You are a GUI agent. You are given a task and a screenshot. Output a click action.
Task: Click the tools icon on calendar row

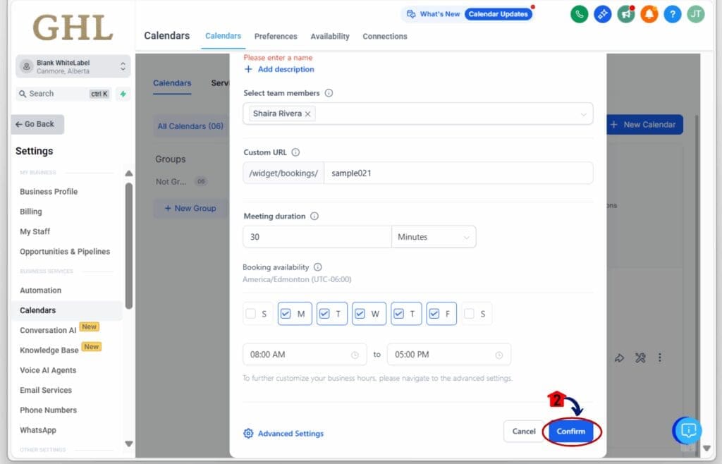click(x=640, y=358)
